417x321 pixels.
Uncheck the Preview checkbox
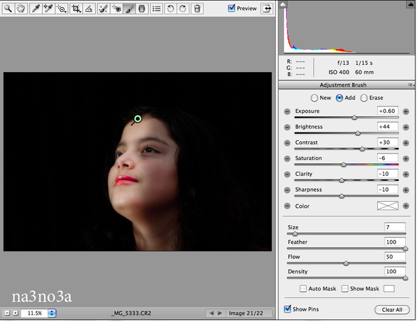(x=232, y=8)
